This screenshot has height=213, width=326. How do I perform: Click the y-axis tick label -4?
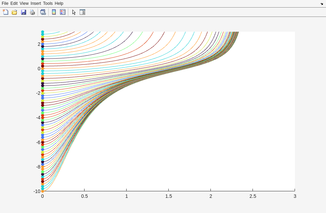38,118
